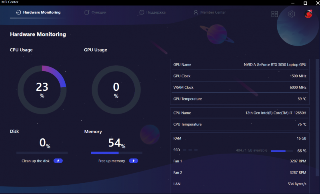Click the Disk usage bar
The width and height of the screenshot is (320, 194).
[x=42, y=153]
